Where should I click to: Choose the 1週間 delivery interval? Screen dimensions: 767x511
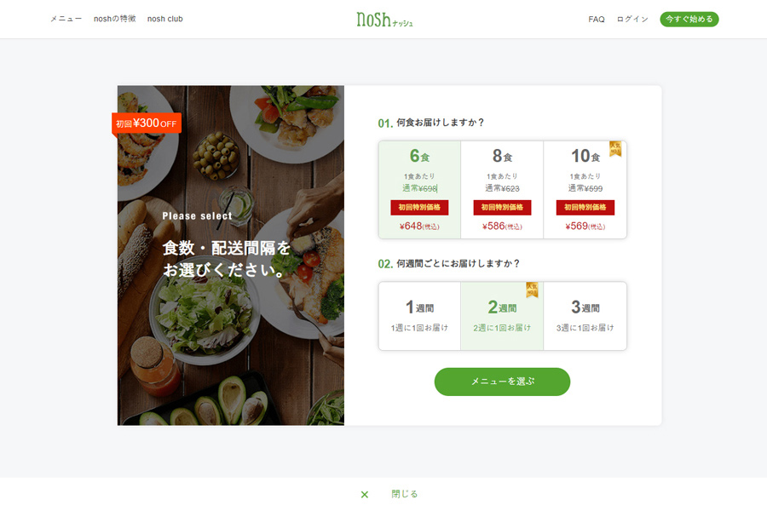click(419, 316)
